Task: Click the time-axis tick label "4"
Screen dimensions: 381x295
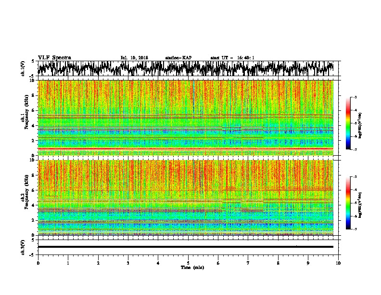Action: (x=158, y=263)
